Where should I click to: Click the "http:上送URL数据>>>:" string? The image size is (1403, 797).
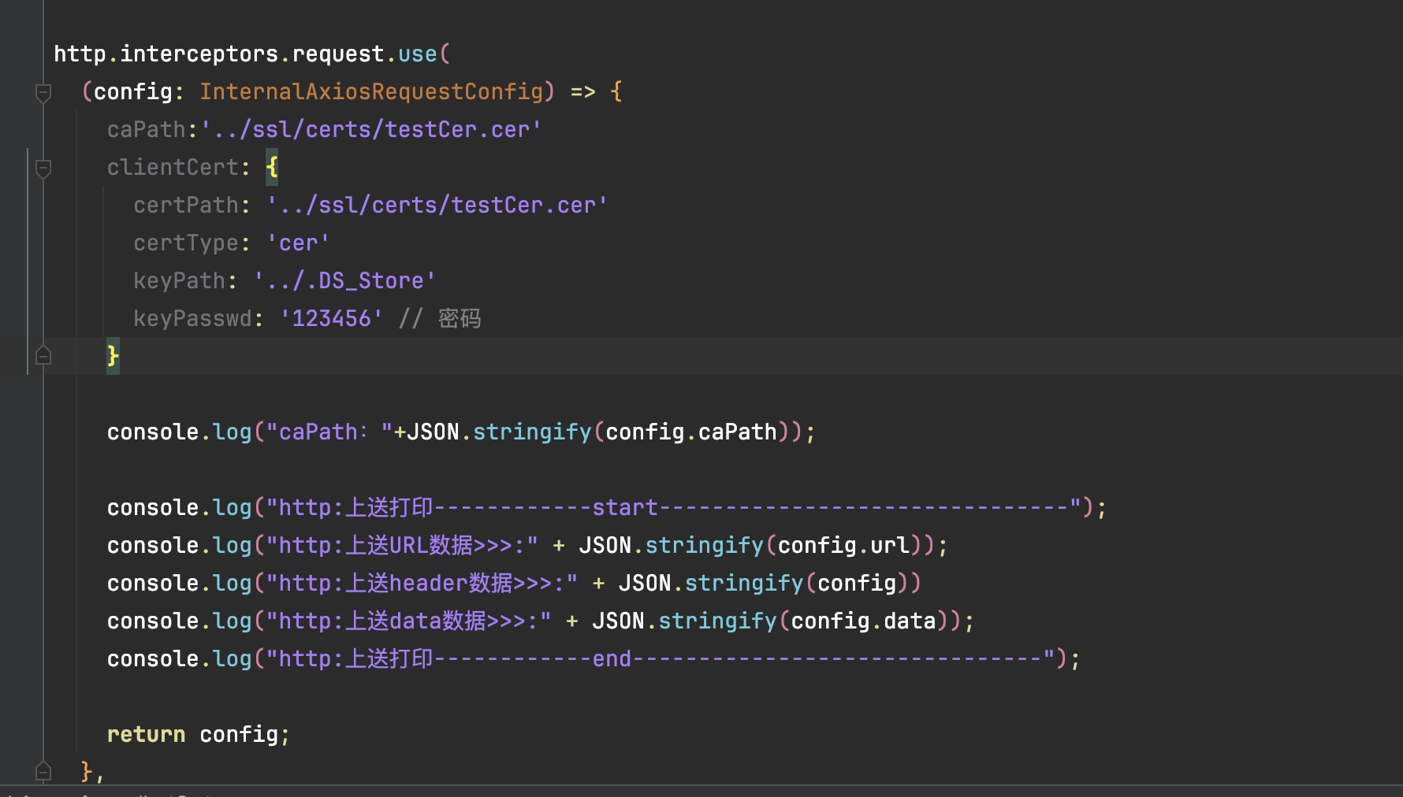(402, 545)
